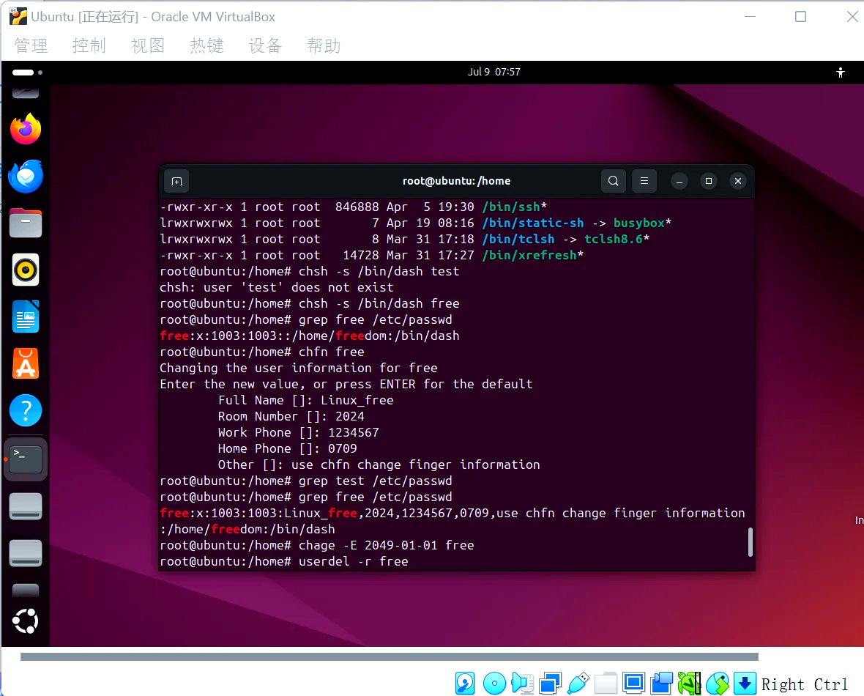The image size is (864, 696).
Task: Open the 视图 menu in VirtualBox
Action: pos(148,45)
